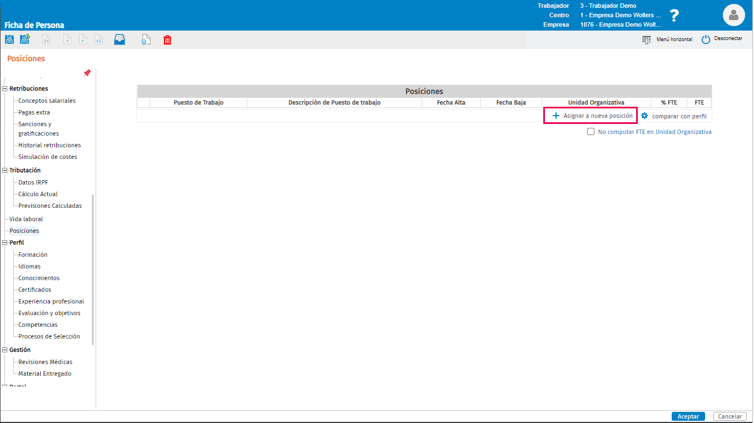The image size is (754, 423).
Task: Click the Desconectar power icon
Action: 706,39
